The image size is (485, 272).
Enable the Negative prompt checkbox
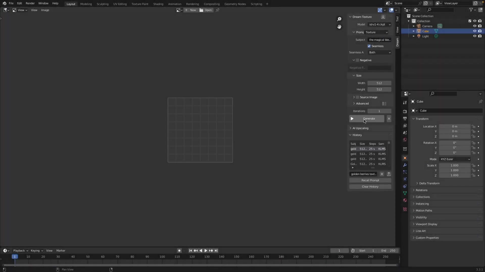(357, 60)
